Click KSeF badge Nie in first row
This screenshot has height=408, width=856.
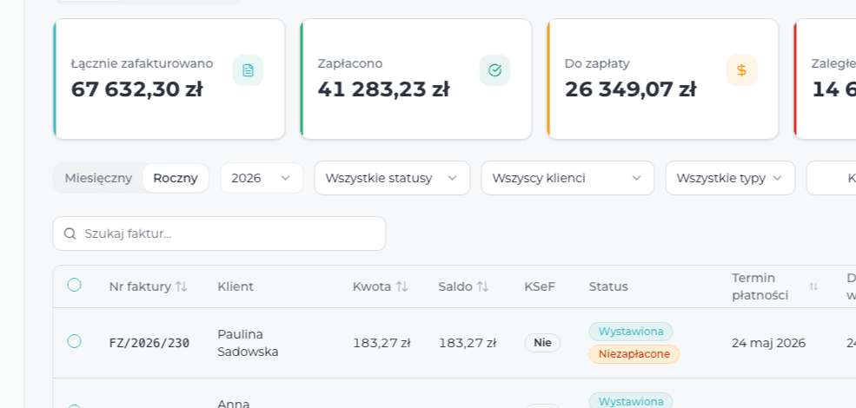[x=542, y=343]
